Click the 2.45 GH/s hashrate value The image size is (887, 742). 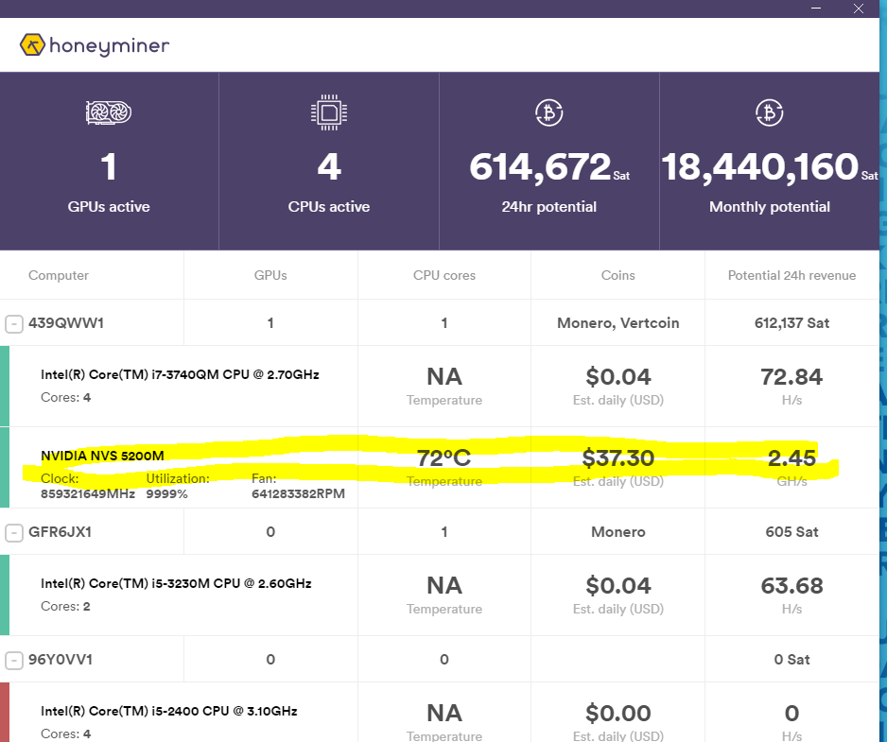pos(791,458)
